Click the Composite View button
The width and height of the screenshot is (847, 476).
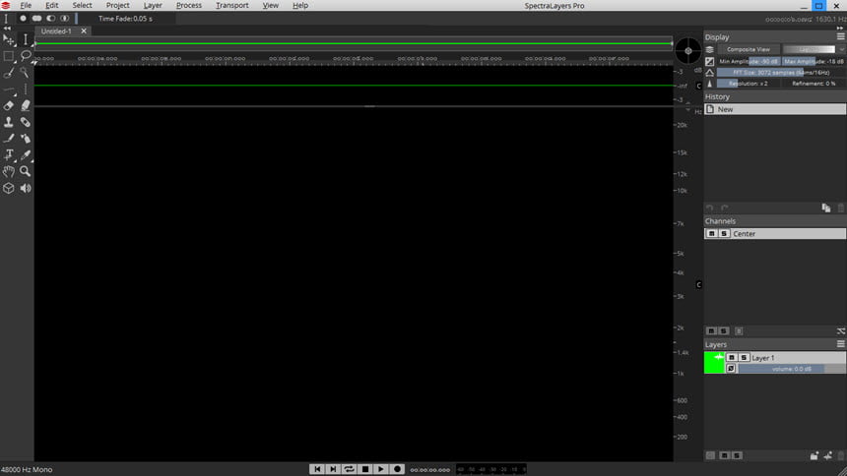[x=749, y=49]
